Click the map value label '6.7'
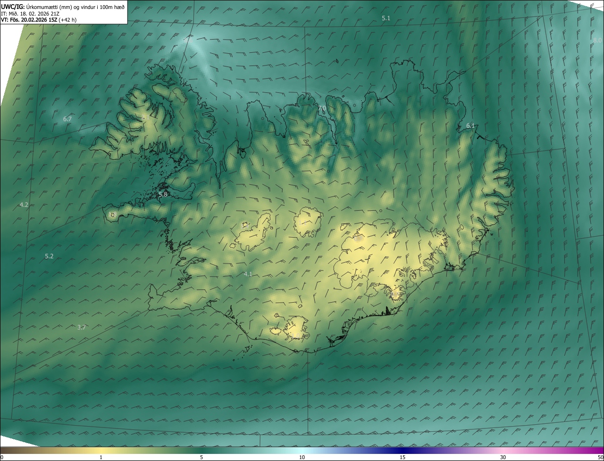The image size is (604, 461). [x=67, y=119]
